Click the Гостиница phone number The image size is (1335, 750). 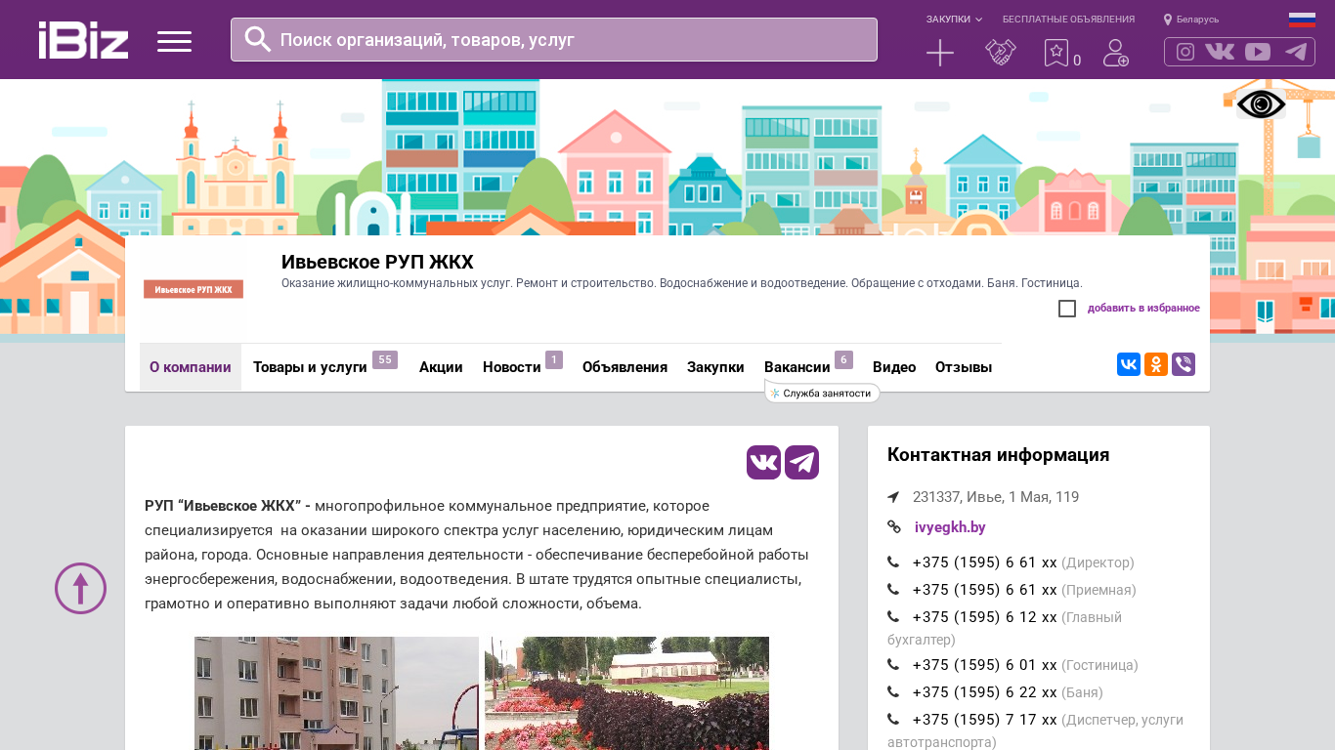[x=984, y=665]
